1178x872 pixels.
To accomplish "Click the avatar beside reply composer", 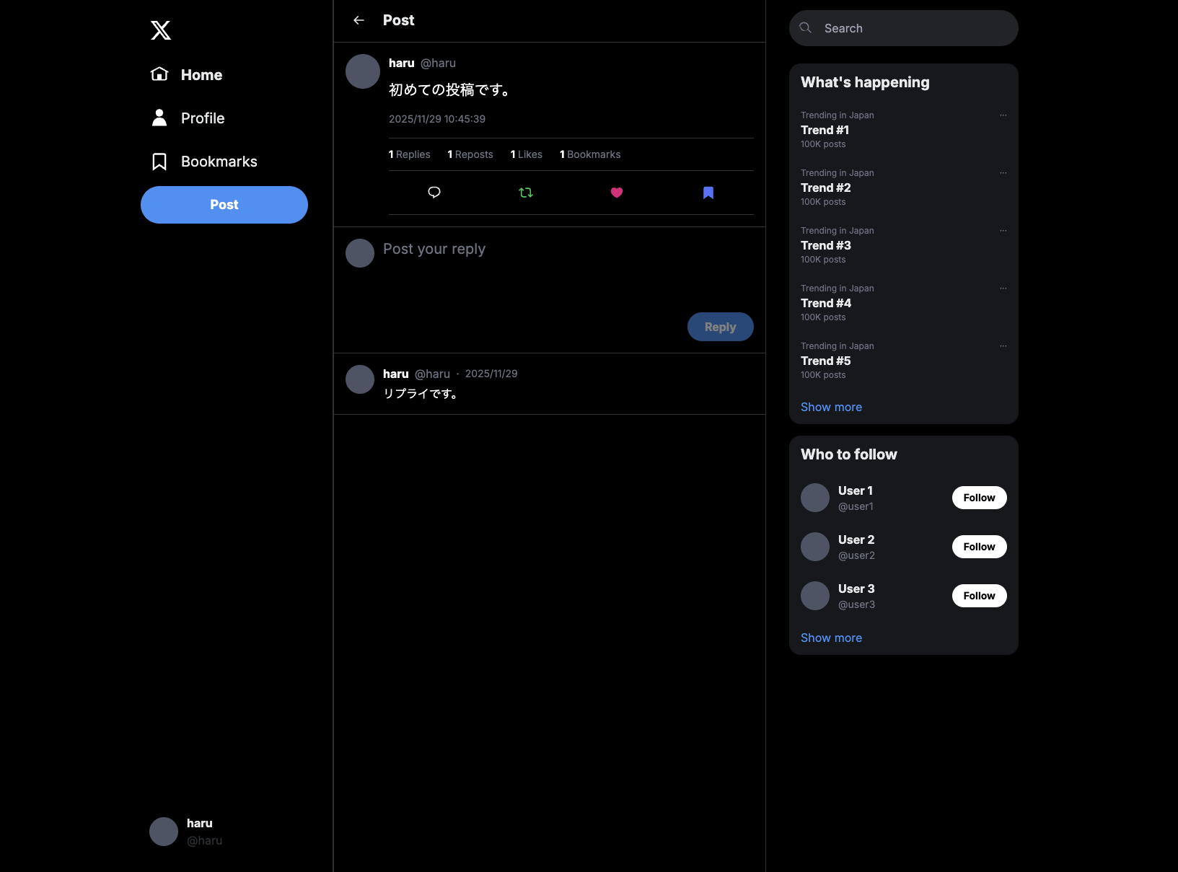I will pos(360,253).
